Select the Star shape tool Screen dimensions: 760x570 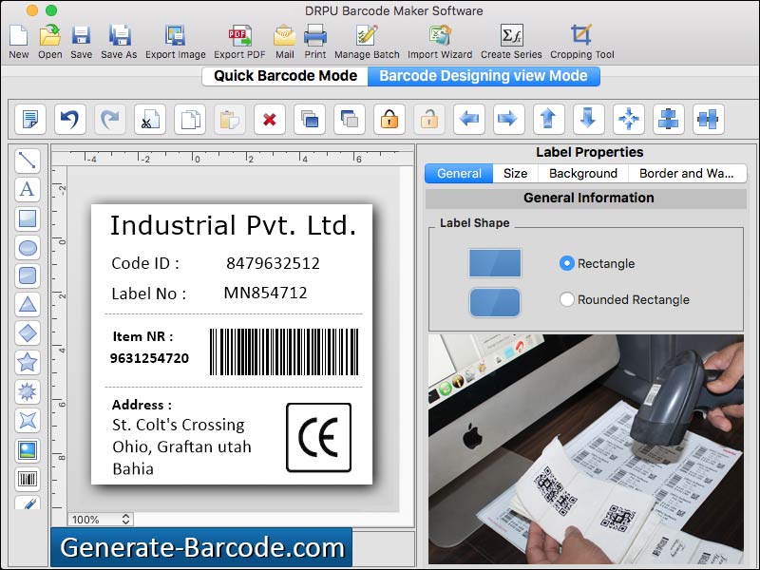pyautogui.click(x=28, y=362)
